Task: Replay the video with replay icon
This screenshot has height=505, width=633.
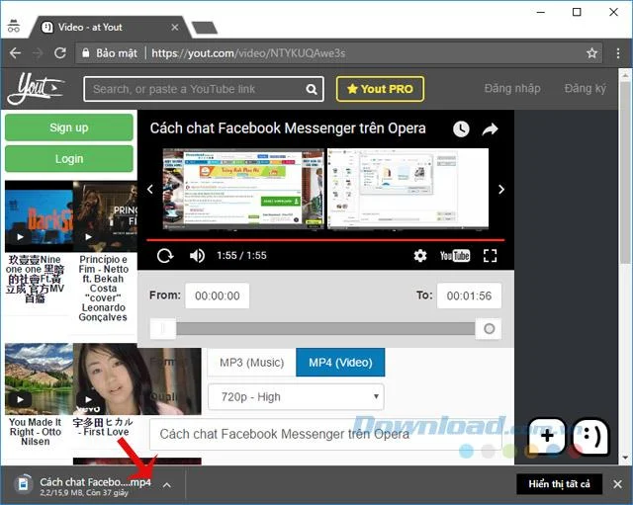Action: tap(165, 255)
